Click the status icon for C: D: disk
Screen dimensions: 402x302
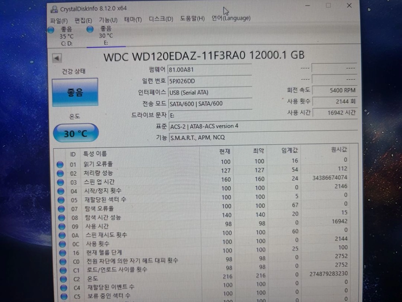pos(51,30)
